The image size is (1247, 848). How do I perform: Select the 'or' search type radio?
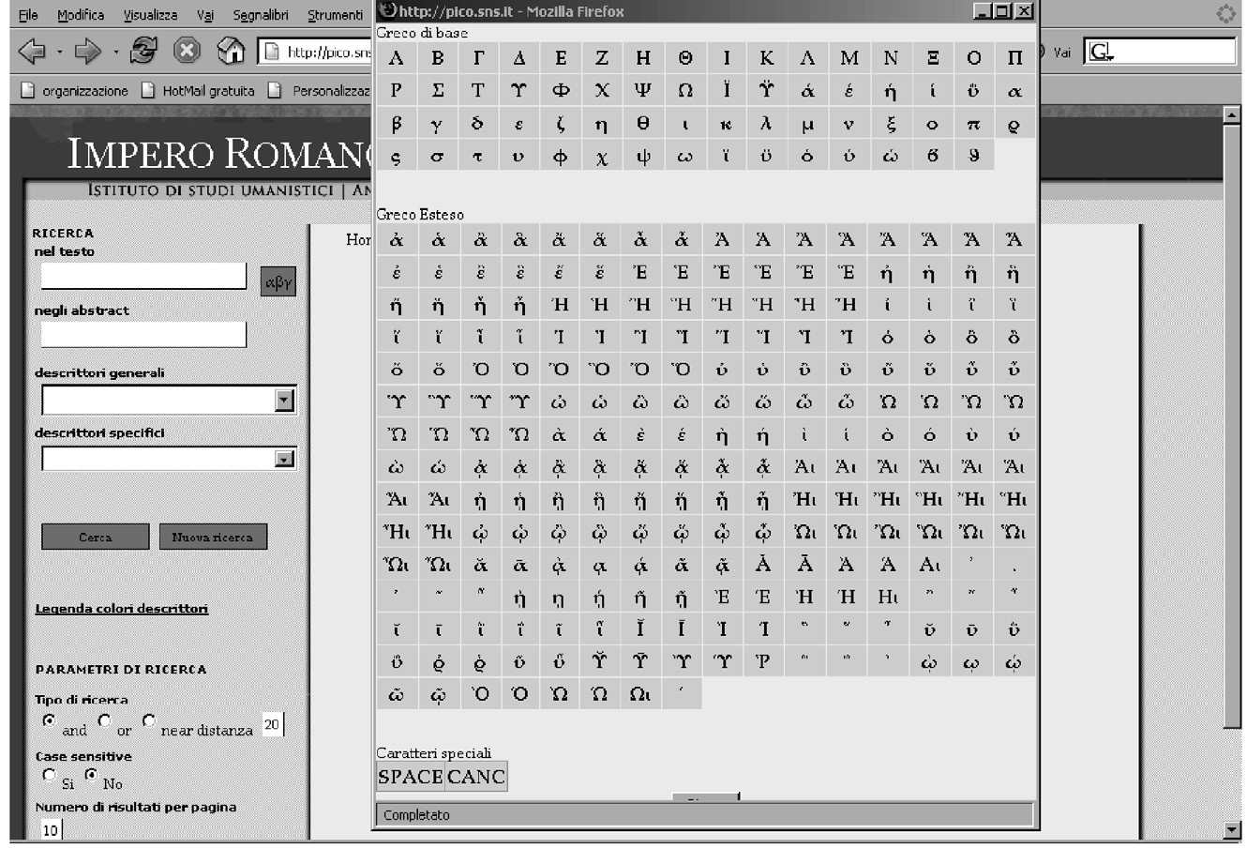[x=104, y=720]
